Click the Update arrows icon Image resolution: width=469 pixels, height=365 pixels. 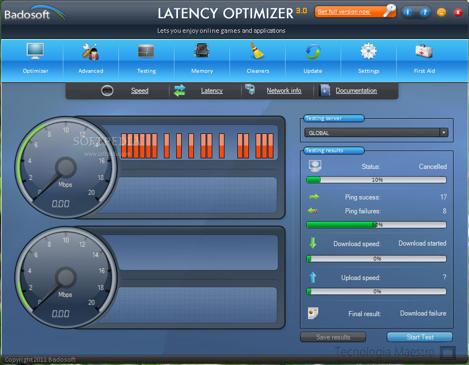click(313, 51)
